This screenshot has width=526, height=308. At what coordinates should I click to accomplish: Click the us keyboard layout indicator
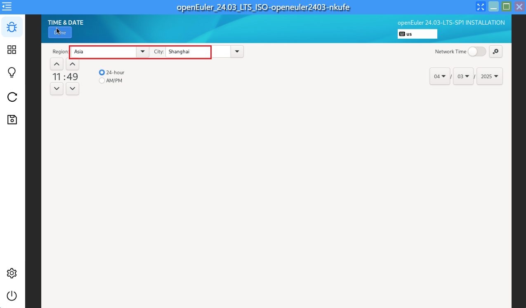click(x=417, y=34)
